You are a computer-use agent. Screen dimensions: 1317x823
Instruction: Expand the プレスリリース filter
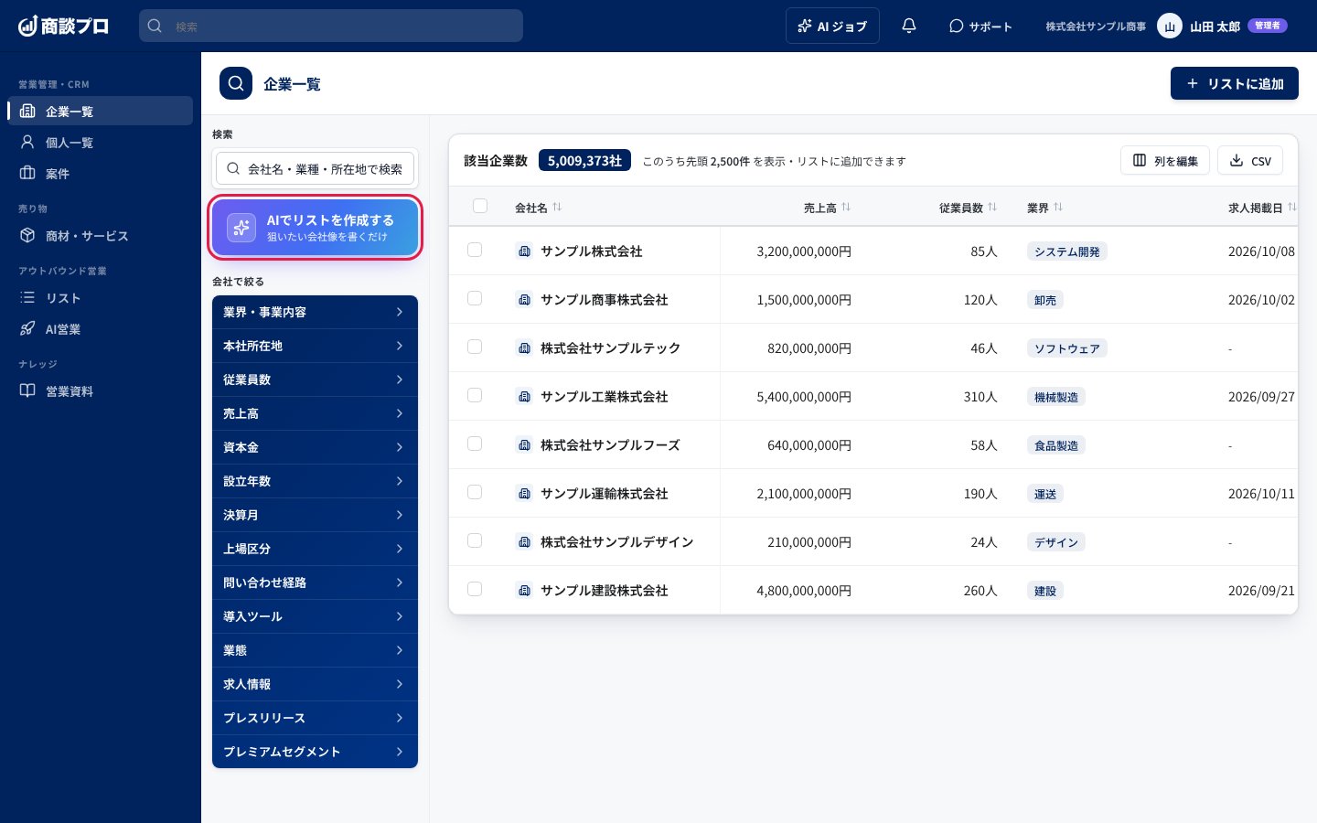point(315,718)
